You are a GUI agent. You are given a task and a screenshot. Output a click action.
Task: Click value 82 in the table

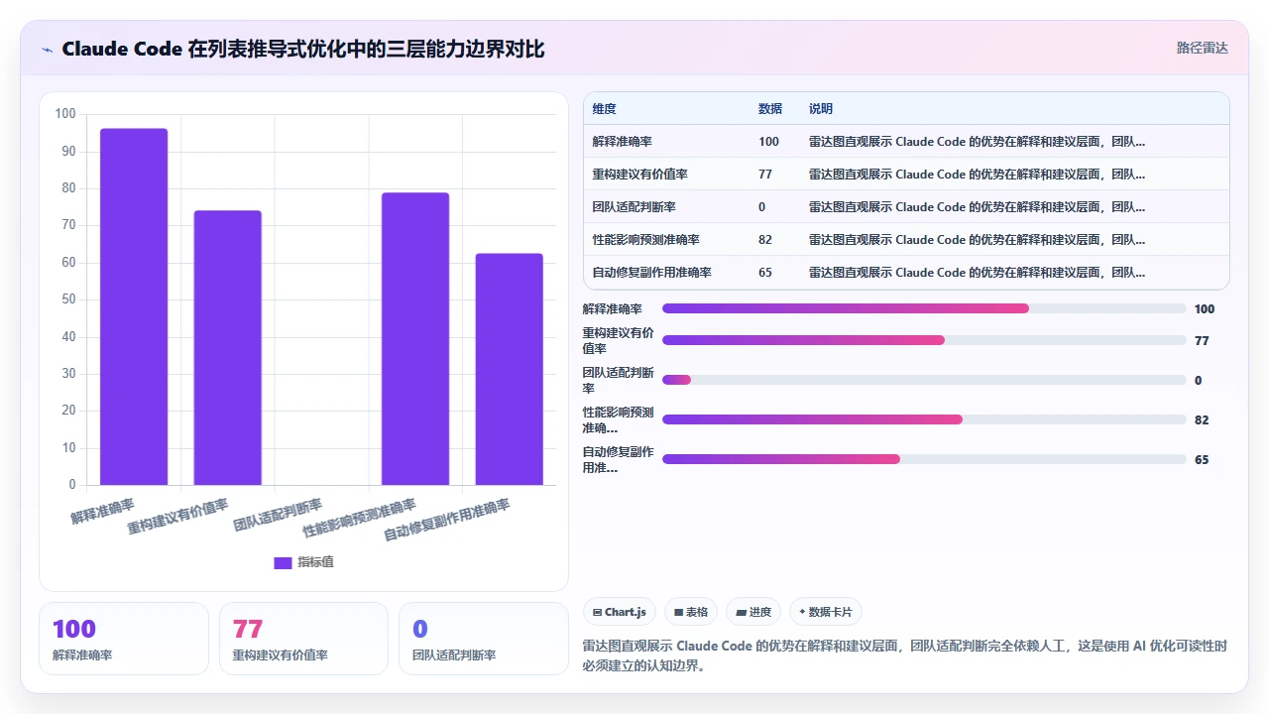click(x=765, y=239)
